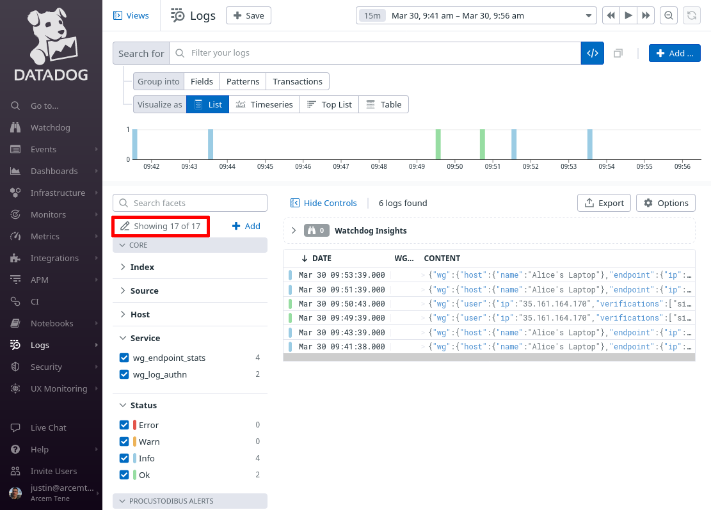This screenshot has width=711, height=510.
Task: Group logs into Transactions
Action: click(x=298, y=82)
